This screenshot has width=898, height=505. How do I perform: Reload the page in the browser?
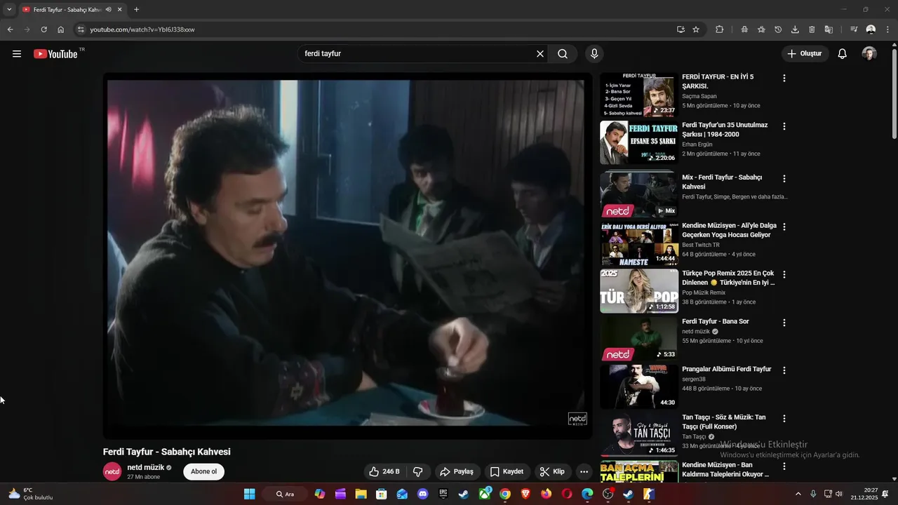(43, 29)
